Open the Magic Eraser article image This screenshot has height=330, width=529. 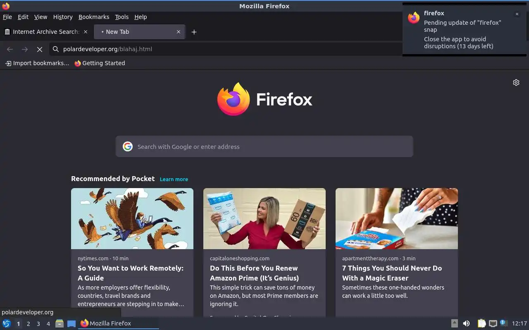point(397,219)
